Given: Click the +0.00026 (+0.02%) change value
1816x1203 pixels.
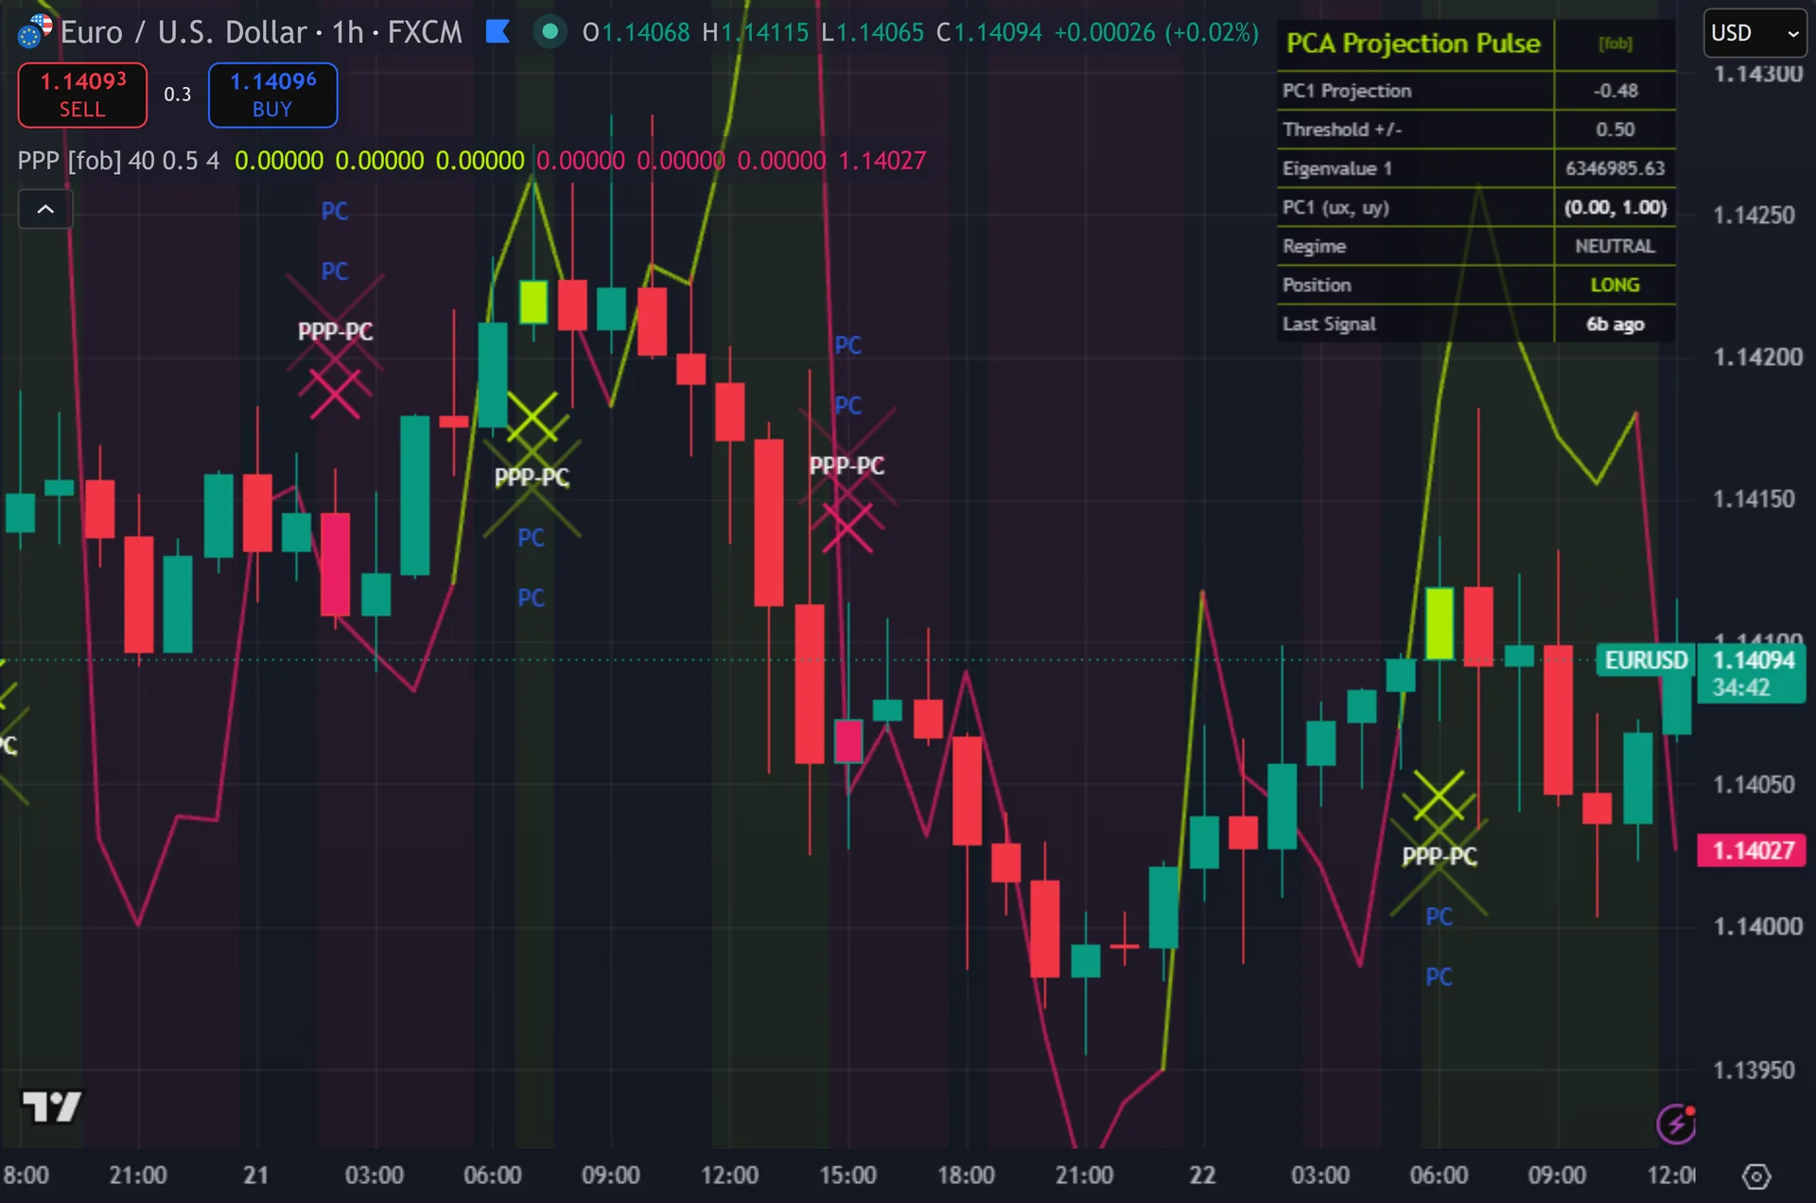Looking at the screenshot, I should (x=1157, y=32).
